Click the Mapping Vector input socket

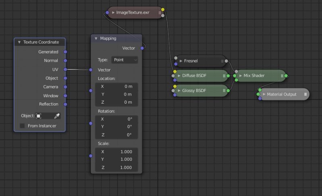[x=91, y=70]
